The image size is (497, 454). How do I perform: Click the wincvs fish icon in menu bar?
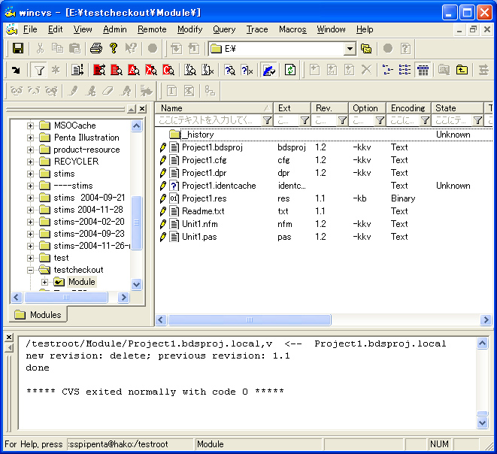click(x=12, y=29)
